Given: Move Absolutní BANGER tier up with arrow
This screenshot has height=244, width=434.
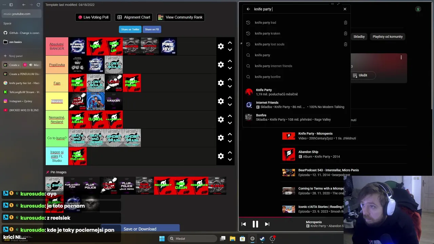Looking at the screenshot, I should click(x=230, y=43).
